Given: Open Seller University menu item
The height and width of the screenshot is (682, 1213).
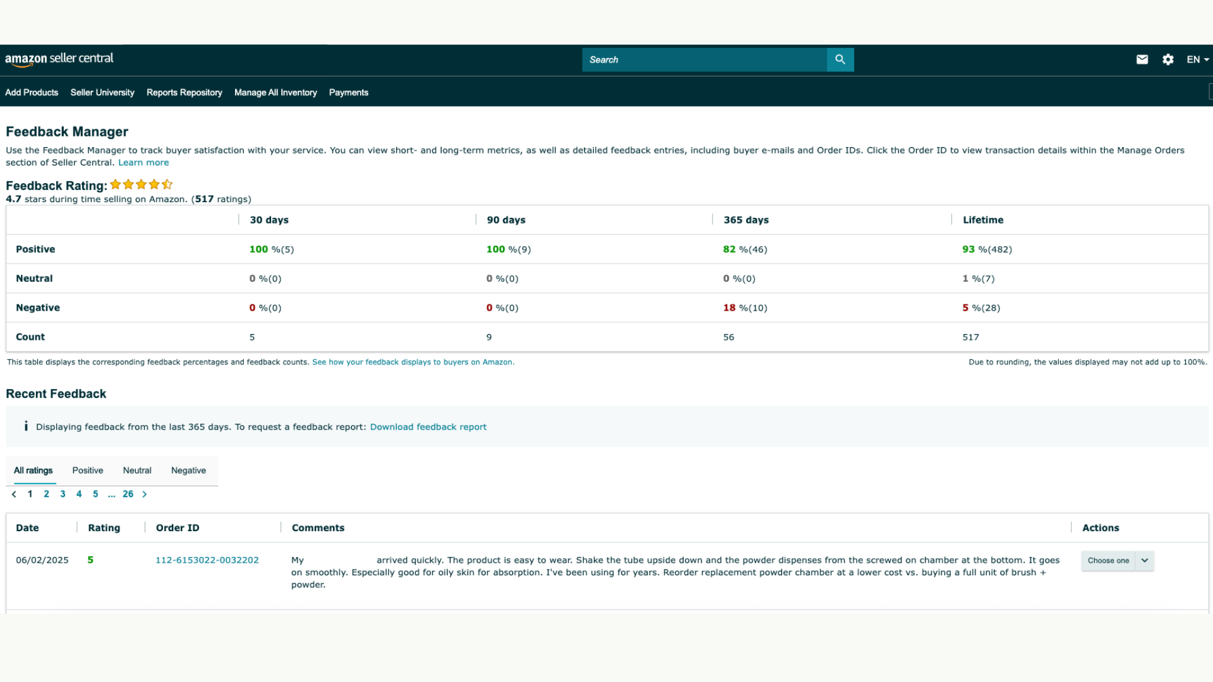Looking at the screenshot, I should pos(102,92).
